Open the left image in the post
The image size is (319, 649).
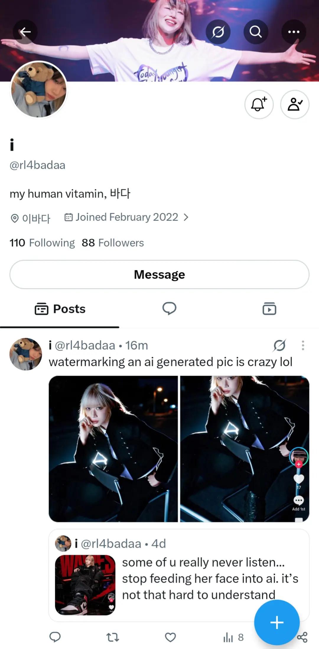pos(113,449)
